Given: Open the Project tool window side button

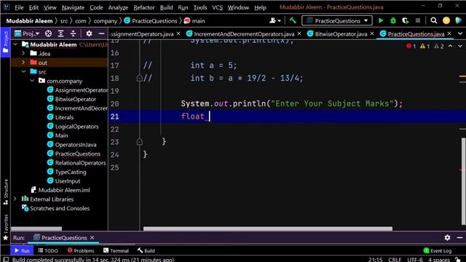Looking at the screenshot, I should coord(5,42).
